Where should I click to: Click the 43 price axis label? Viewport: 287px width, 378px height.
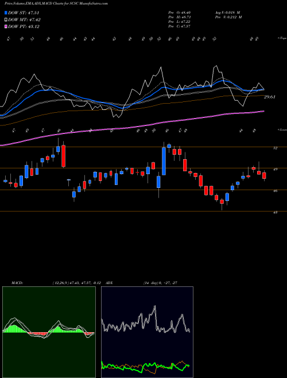pyautogui.click(x=275, y=212)
